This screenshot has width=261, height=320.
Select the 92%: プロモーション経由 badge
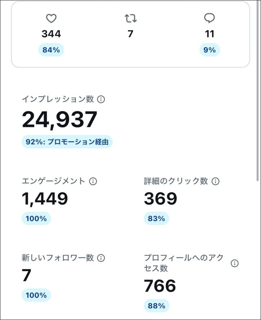(x=67, y=142)
